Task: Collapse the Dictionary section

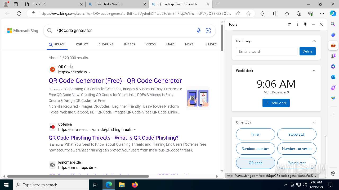Action: (314, 41)
